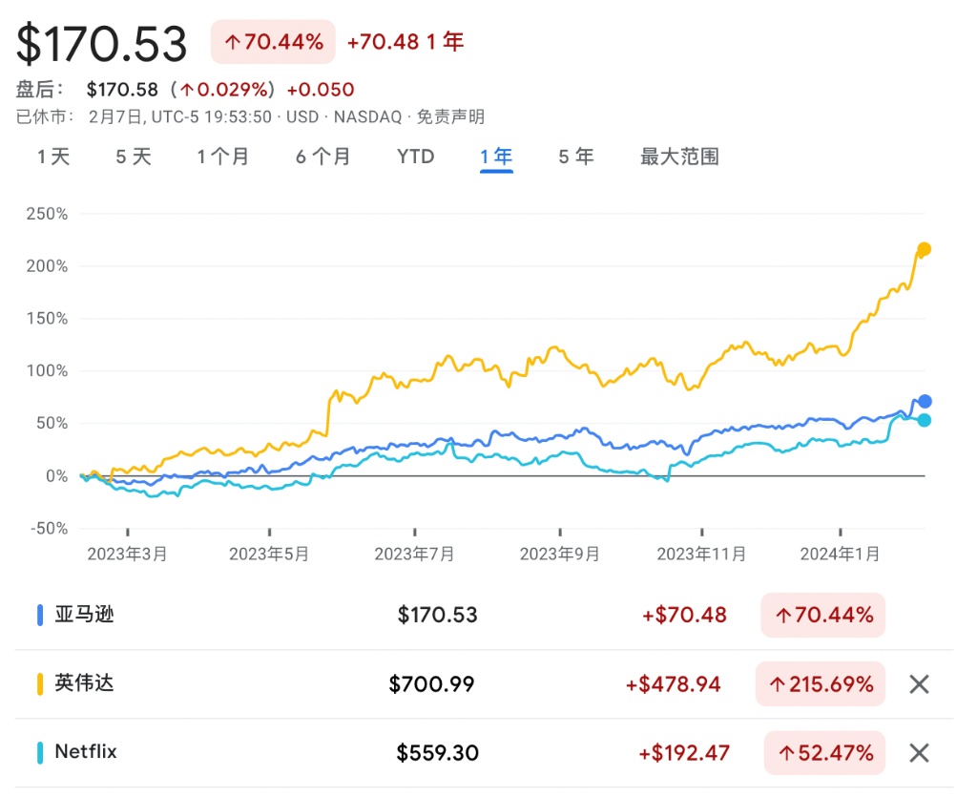Image resolution: width=977 pixels, height=797 pixels.
Task: Switch to the 5 年 range tab
Action: pyautogui.click(x=576, y=157)
